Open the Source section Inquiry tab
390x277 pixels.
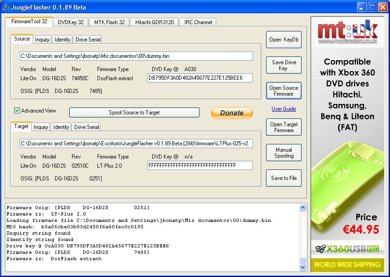tap(42, 40)
